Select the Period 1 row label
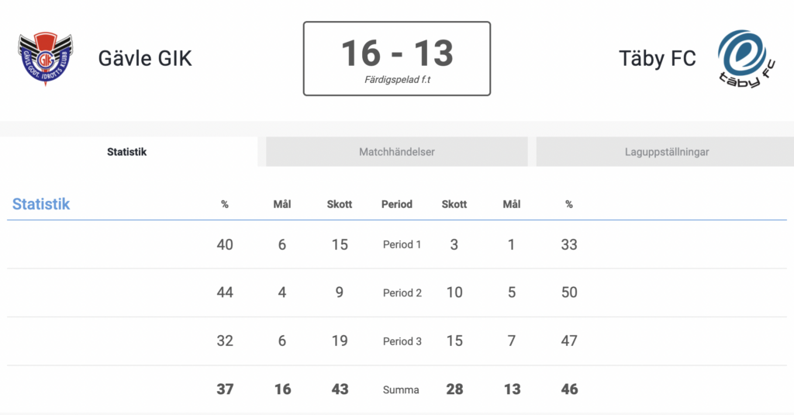The height and width of the screenshot is (415, 794). pyautogui.click(x=402, y=245)
